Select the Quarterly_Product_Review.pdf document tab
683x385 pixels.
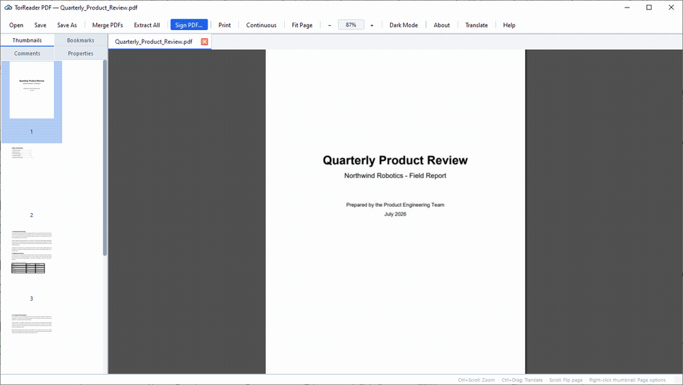pyautogui.click(x=154, y=42)
